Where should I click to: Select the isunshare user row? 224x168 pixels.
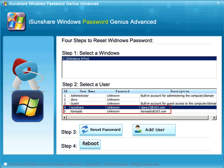(139, 107)
